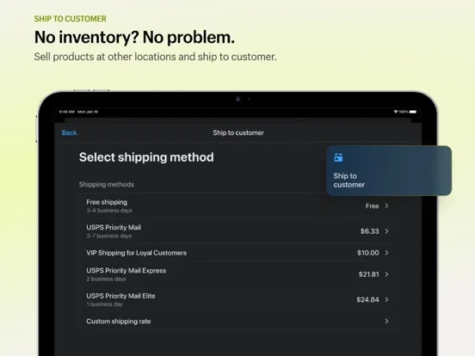This screenshot has width=475, height=356.
Task: Click the $6.33 price value
Action: pyautogui.click(x=369, y=231)
